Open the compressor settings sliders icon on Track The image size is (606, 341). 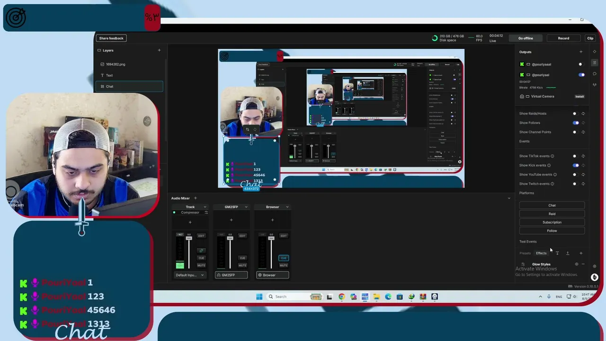206,212
